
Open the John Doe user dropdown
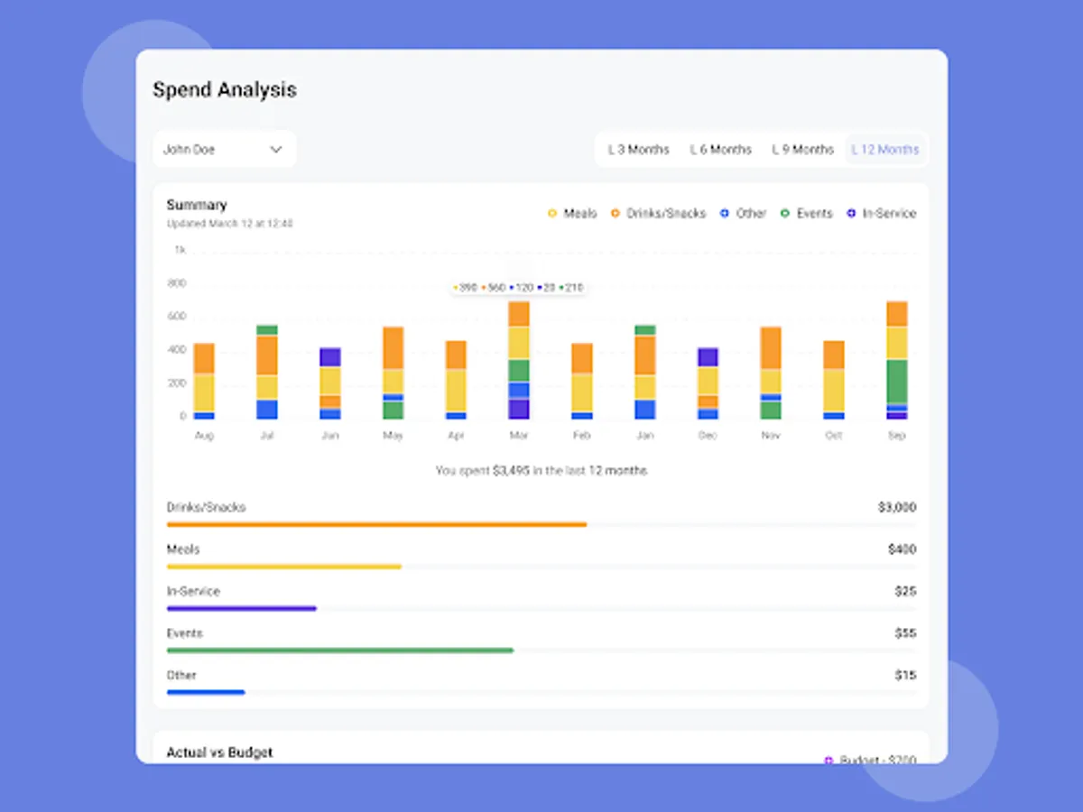224,150
